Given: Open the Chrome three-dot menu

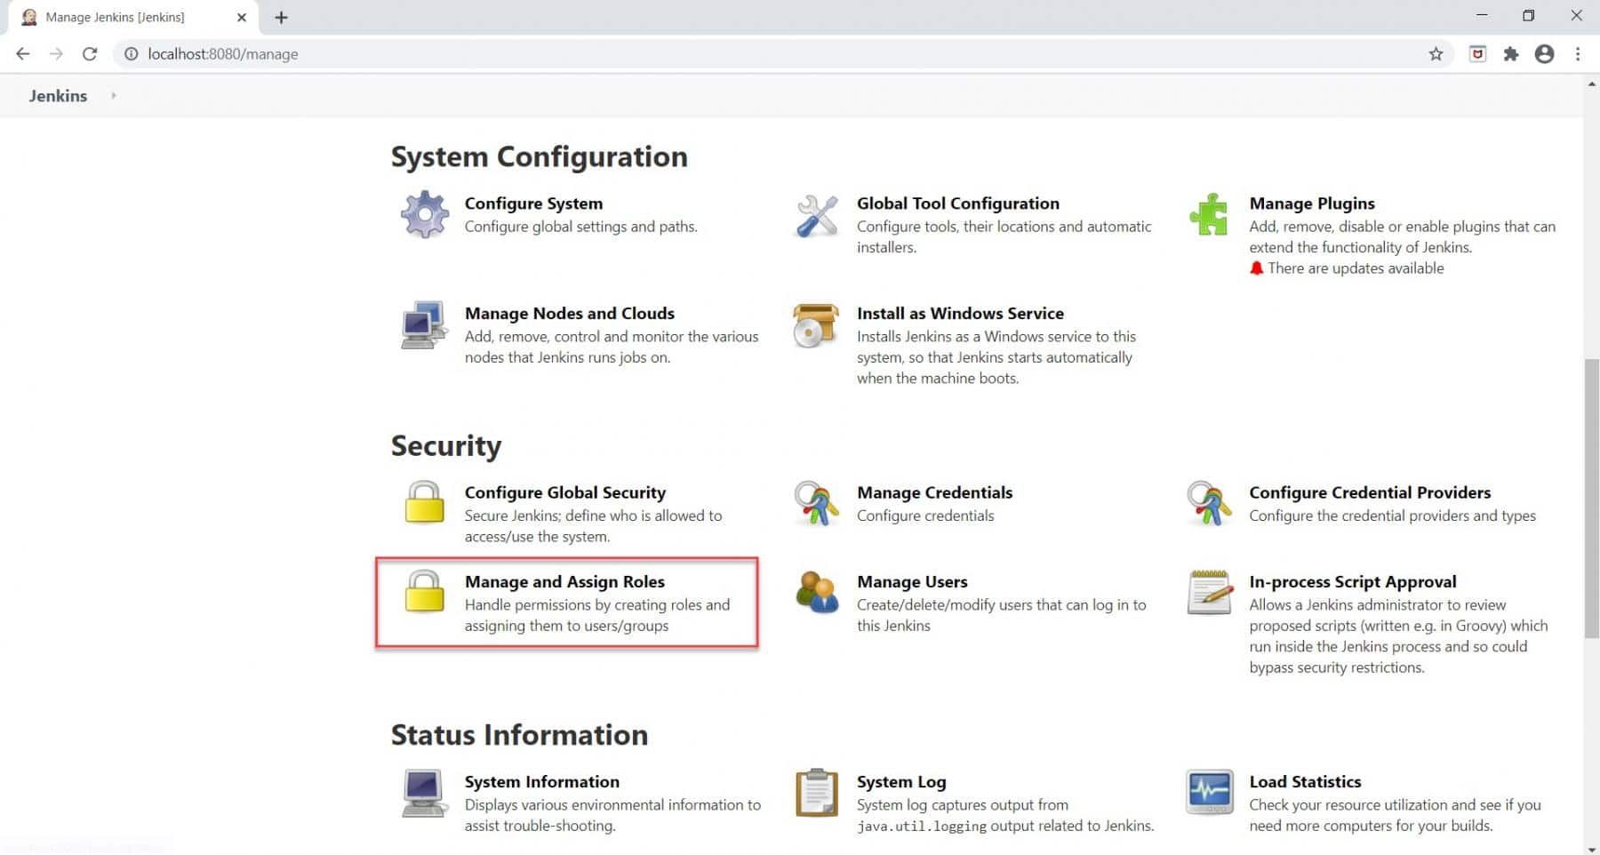Looking at the screenshot, I should click(1579, 53).
